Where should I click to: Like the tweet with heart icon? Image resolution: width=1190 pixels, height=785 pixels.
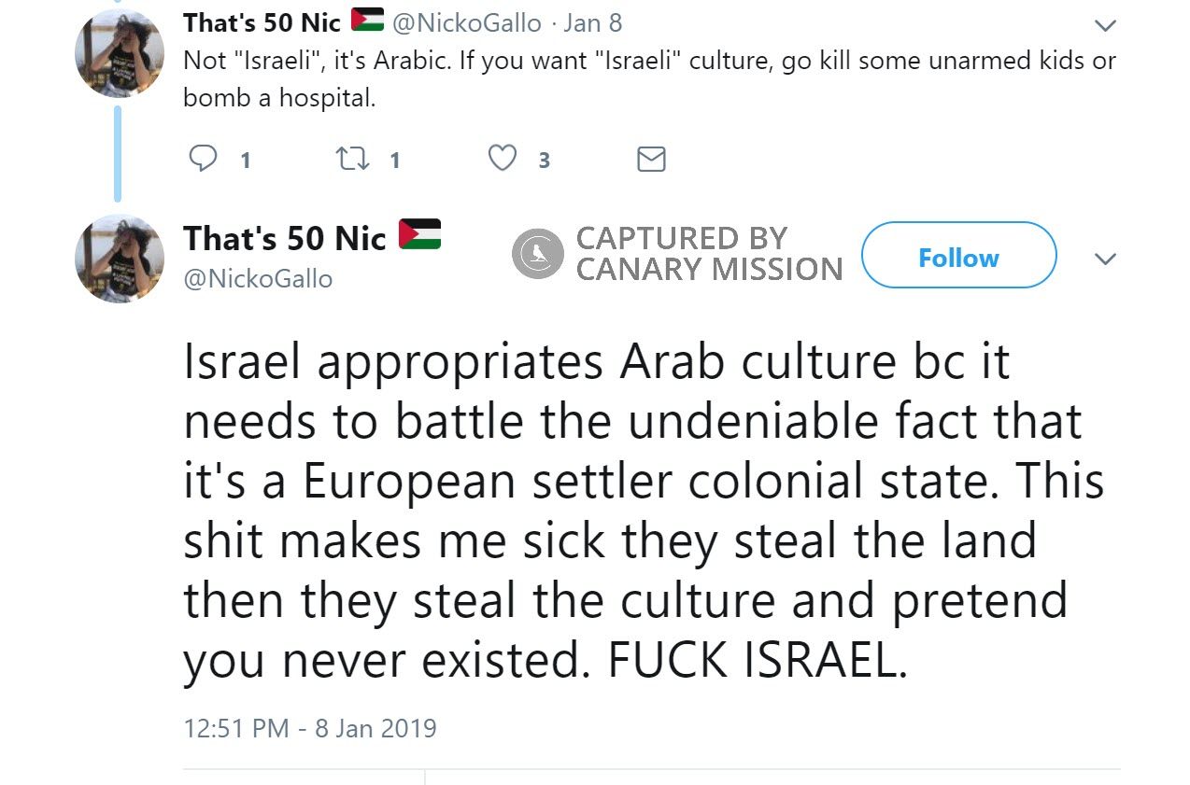(x=503, y=159)
